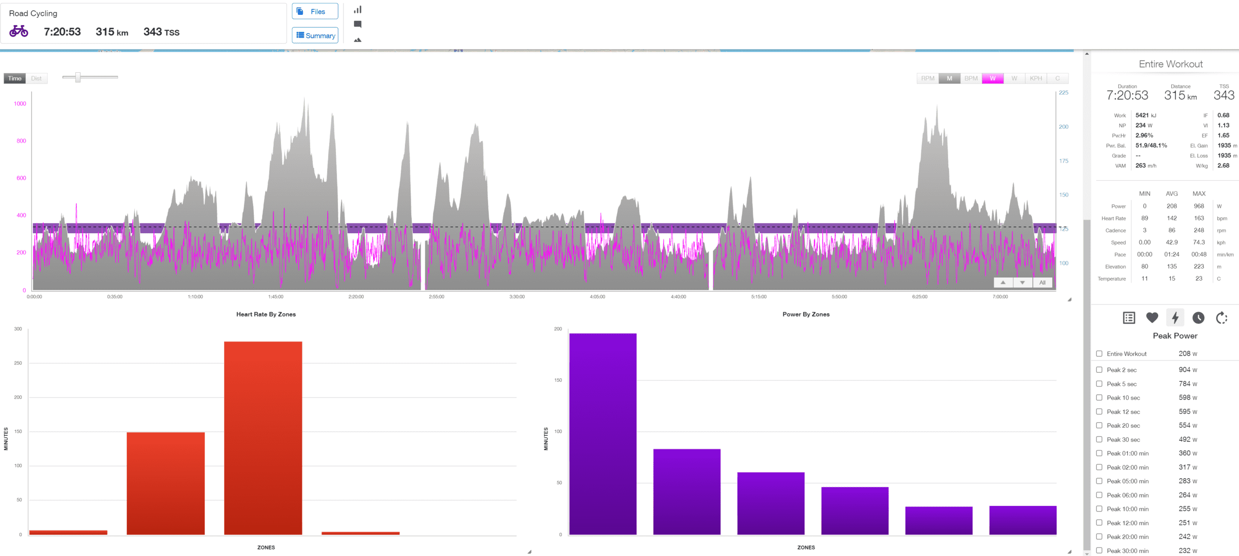Click the Power By Zones resize handle
The width and height of the screenshot is (1239, 556).
coord(1070,552)
